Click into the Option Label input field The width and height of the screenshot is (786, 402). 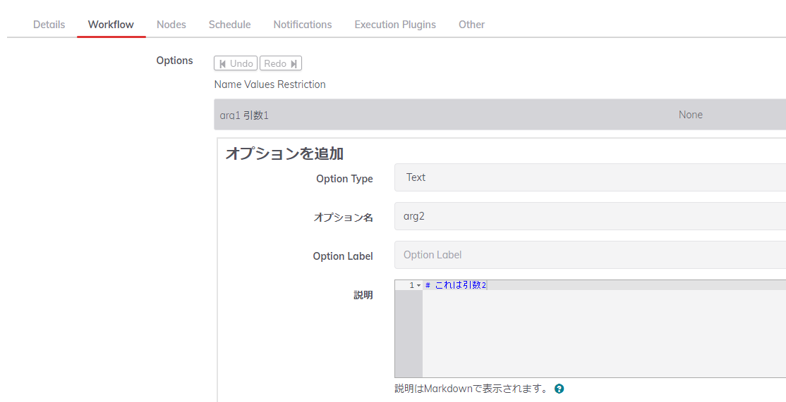(x=590, y=255)
